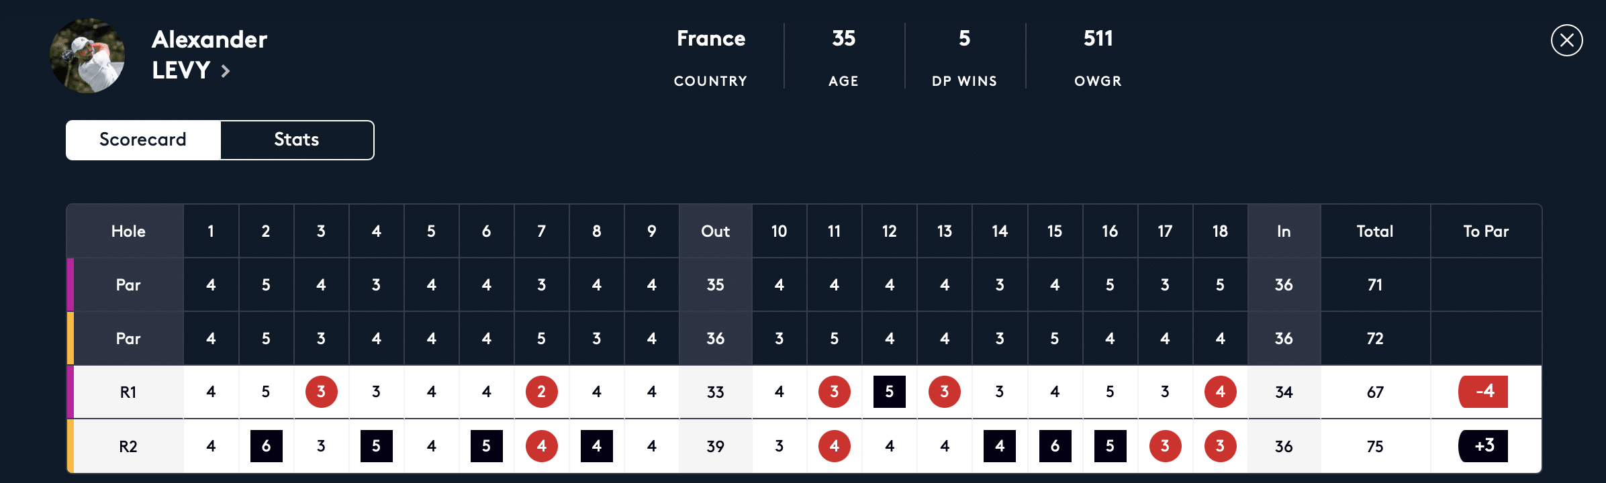Click the R1 birdie on hole 3
1606x483 pixels.
coord(321,392)
